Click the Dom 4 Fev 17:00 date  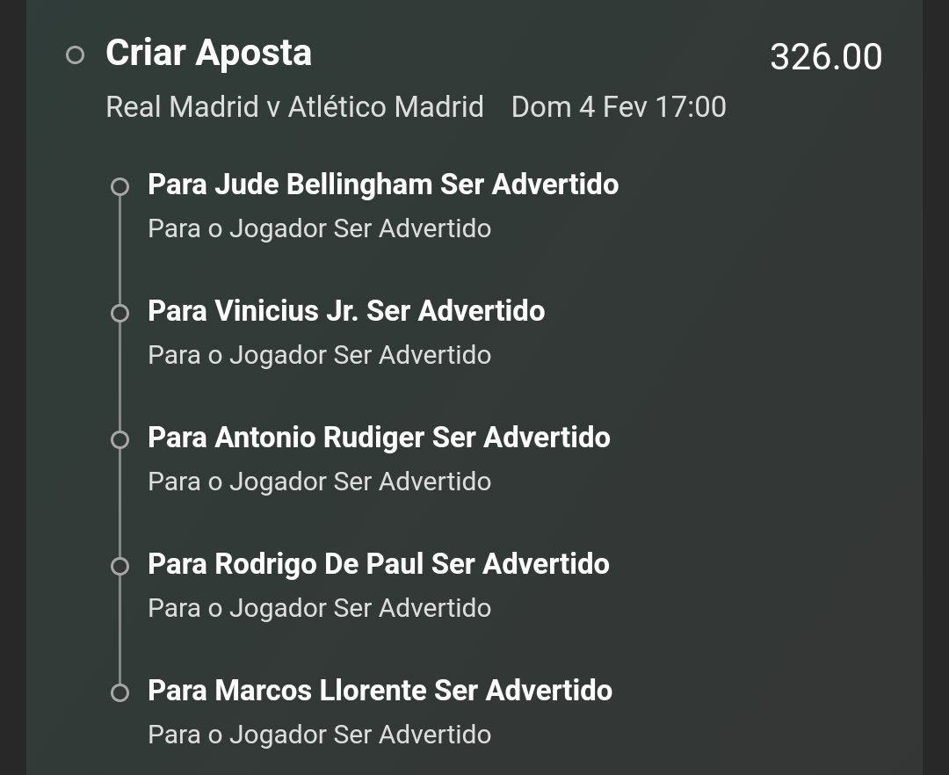[619, 107]
